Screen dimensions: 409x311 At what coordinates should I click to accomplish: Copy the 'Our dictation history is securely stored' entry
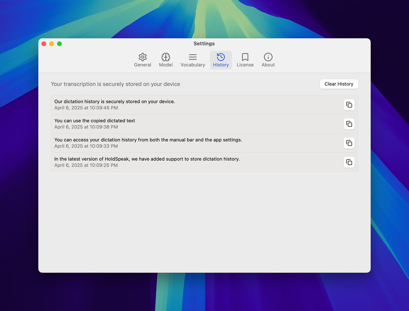pos(349,105)
